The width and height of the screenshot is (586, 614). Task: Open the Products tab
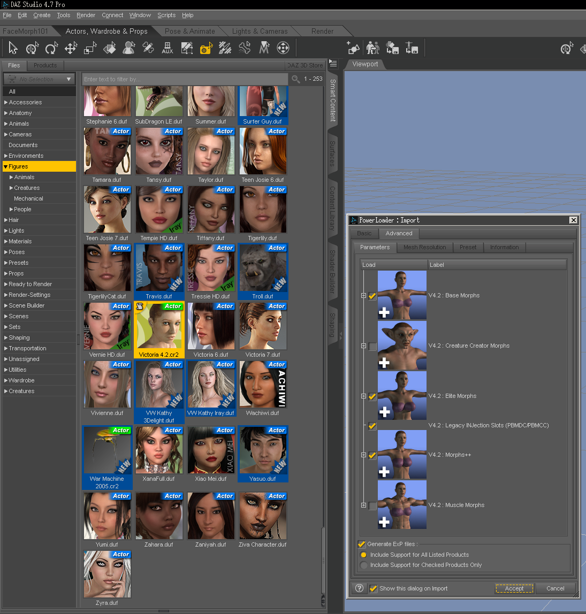pos(45,65)
